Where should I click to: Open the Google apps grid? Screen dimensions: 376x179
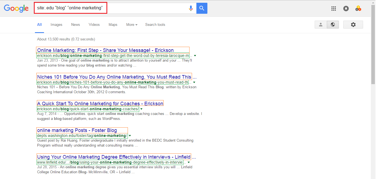coord(334,9)
